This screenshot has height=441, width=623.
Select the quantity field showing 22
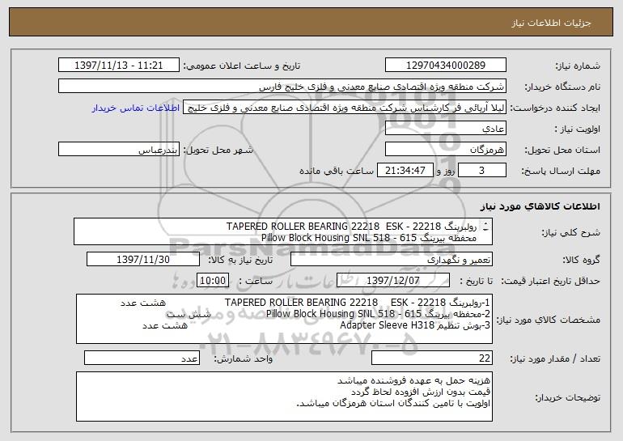432,358
